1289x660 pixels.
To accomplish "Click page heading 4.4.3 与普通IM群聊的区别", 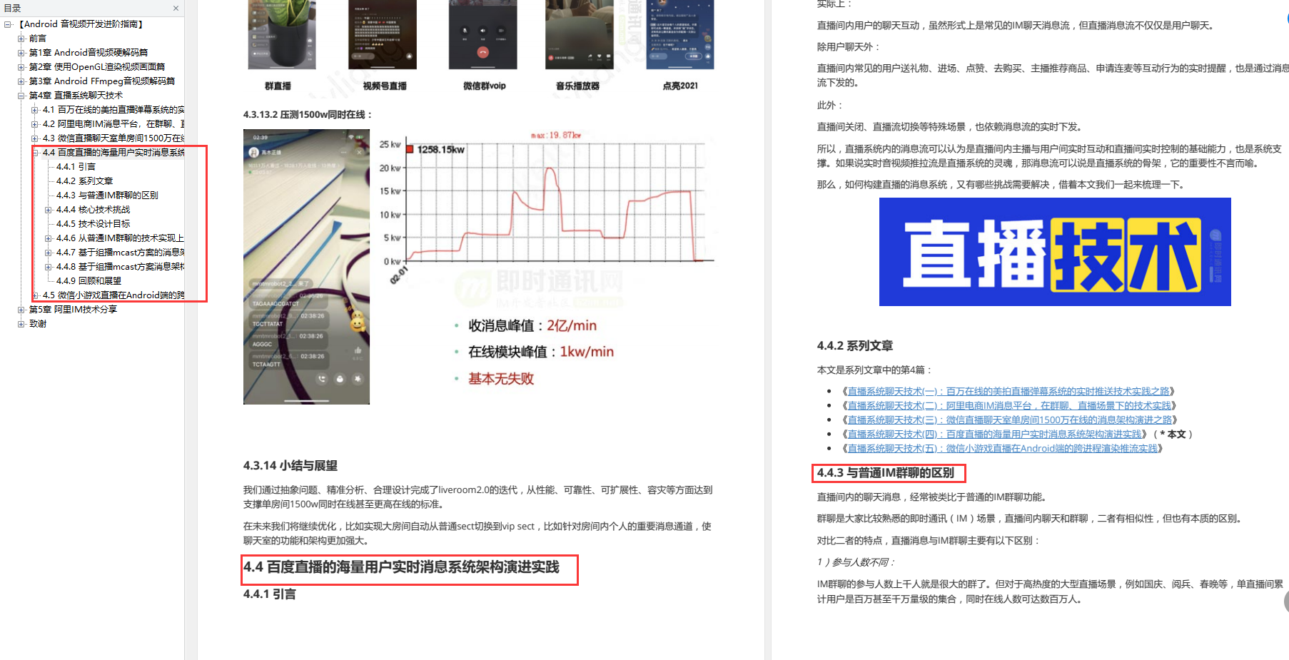I will (x=885, y=473).
